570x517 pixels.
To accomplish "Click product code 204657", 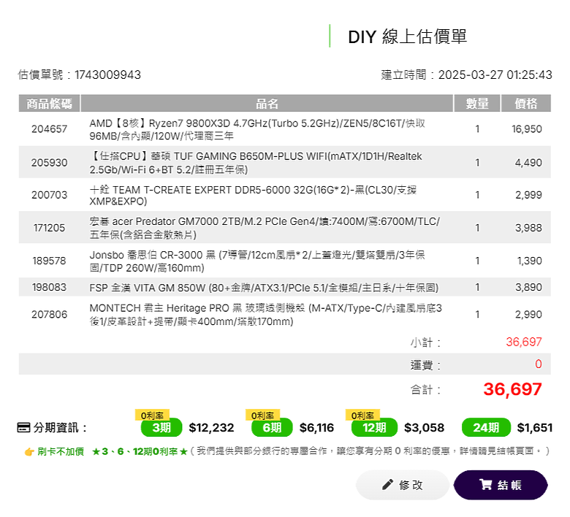I will point(50,129).
